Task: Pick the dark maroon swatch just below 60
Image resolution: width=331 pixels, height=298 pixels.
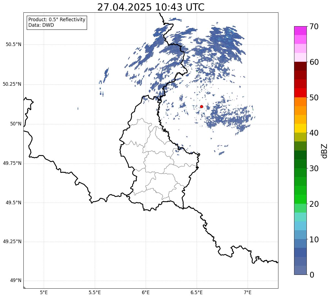Action: pos(300,66)
